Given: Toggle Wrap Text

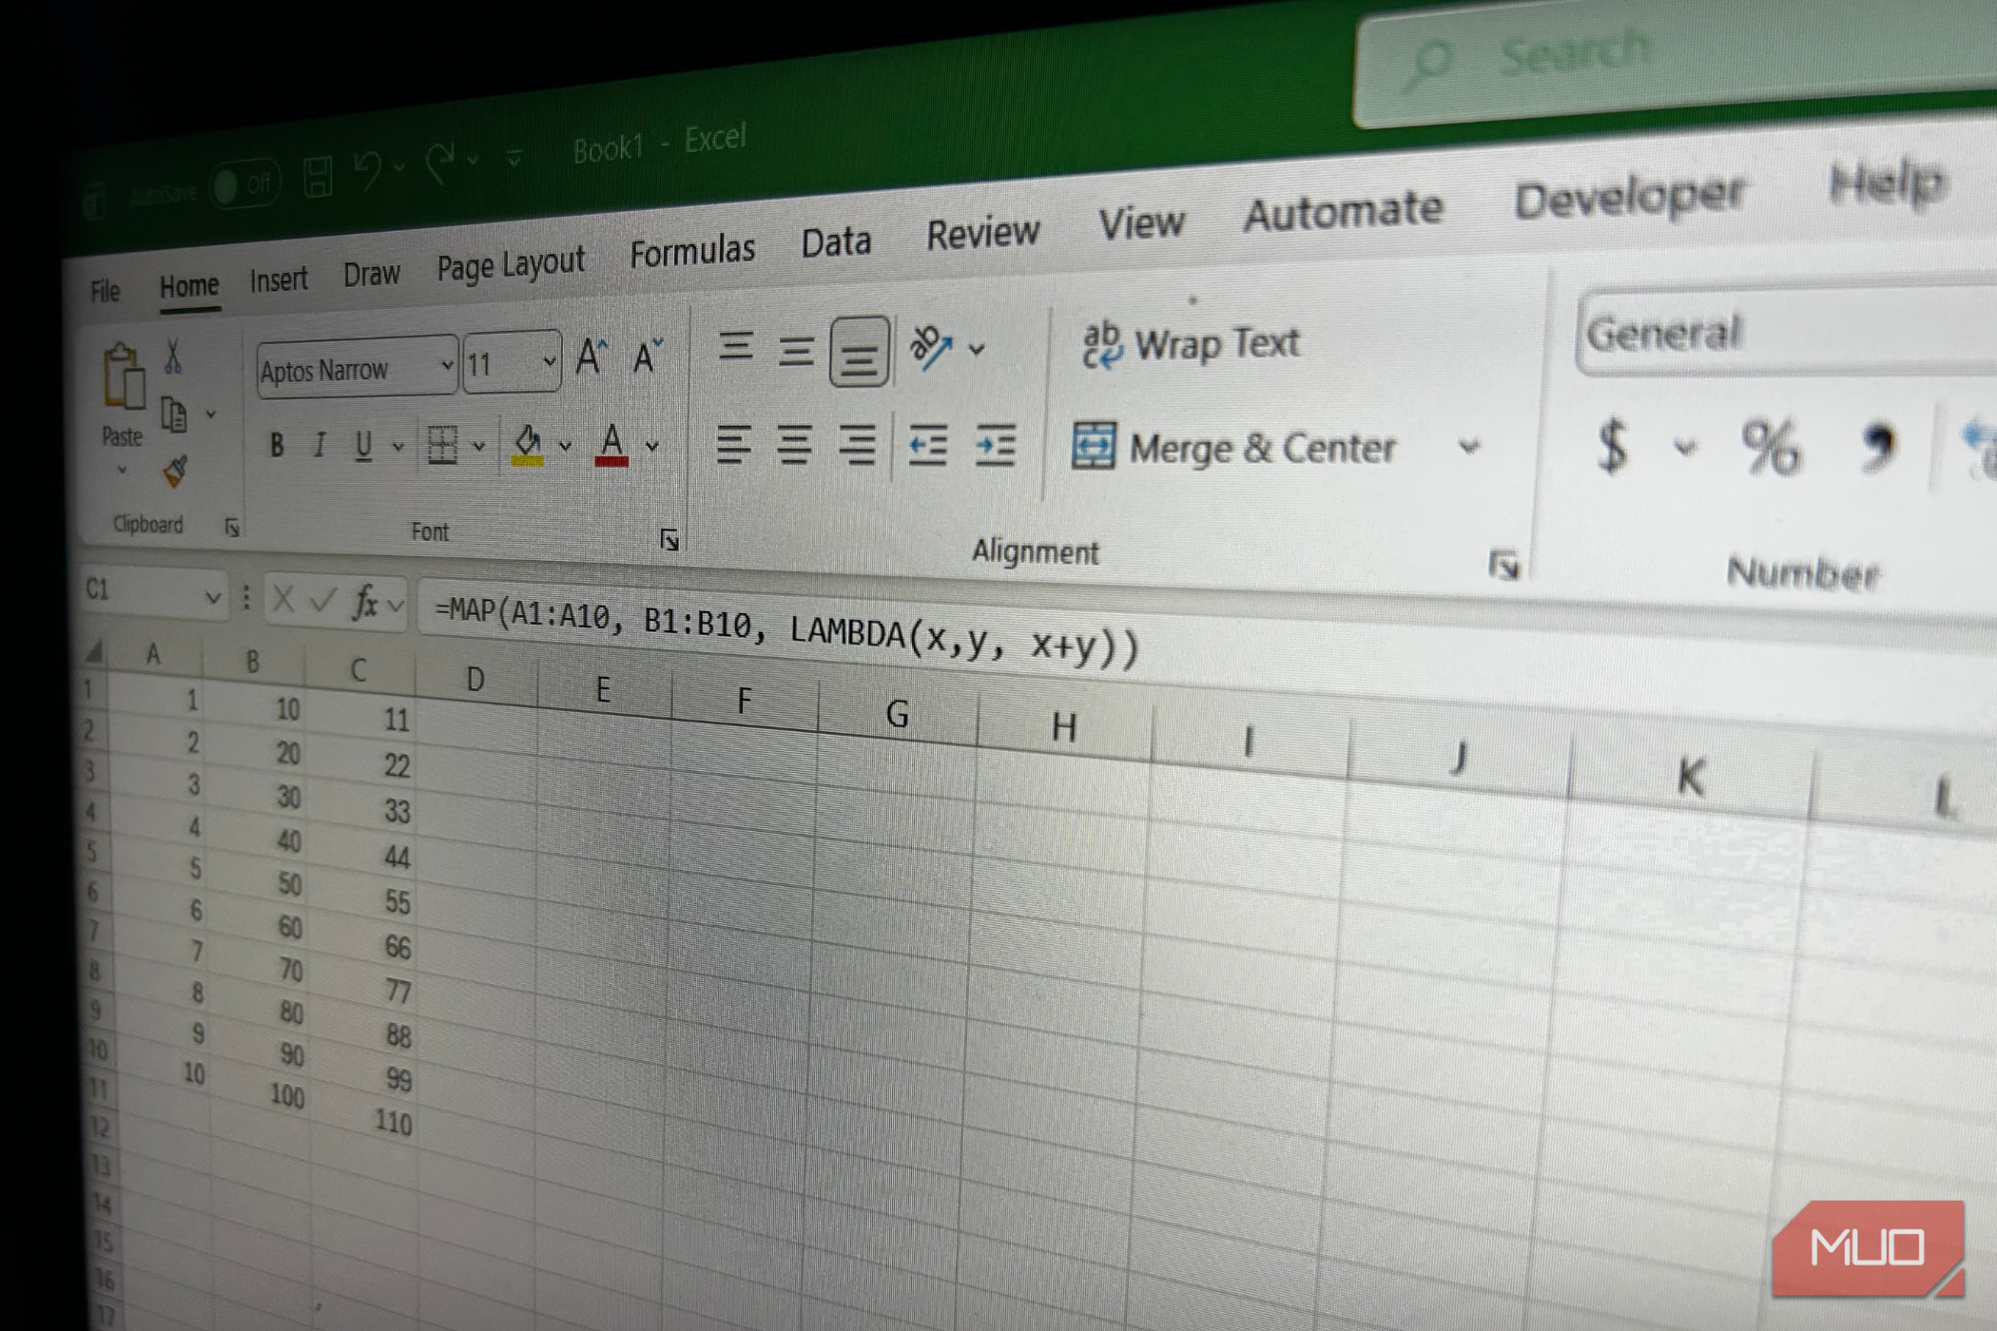Looking at the screenshot, I should click(x=1191, y=343).
